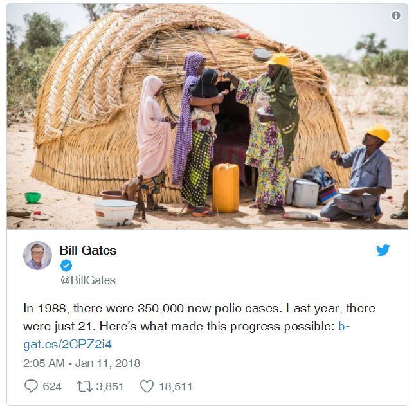Click the yellow jerry can in the photo
Screen dimensions: 416x414
pos(226,188)
